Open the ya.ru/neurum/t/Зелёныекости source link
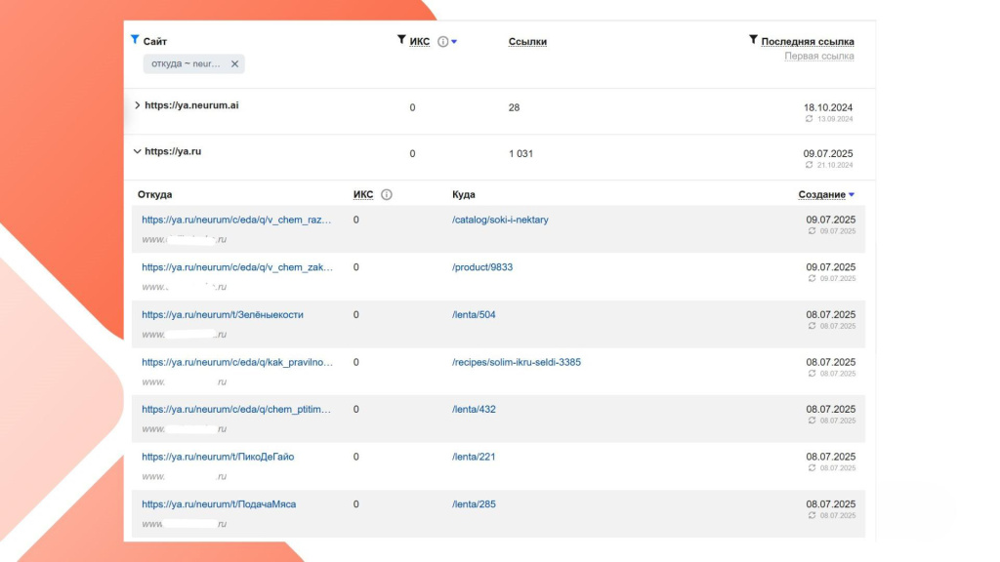Screen dimensions: 1000x562 tap(222, 315)
